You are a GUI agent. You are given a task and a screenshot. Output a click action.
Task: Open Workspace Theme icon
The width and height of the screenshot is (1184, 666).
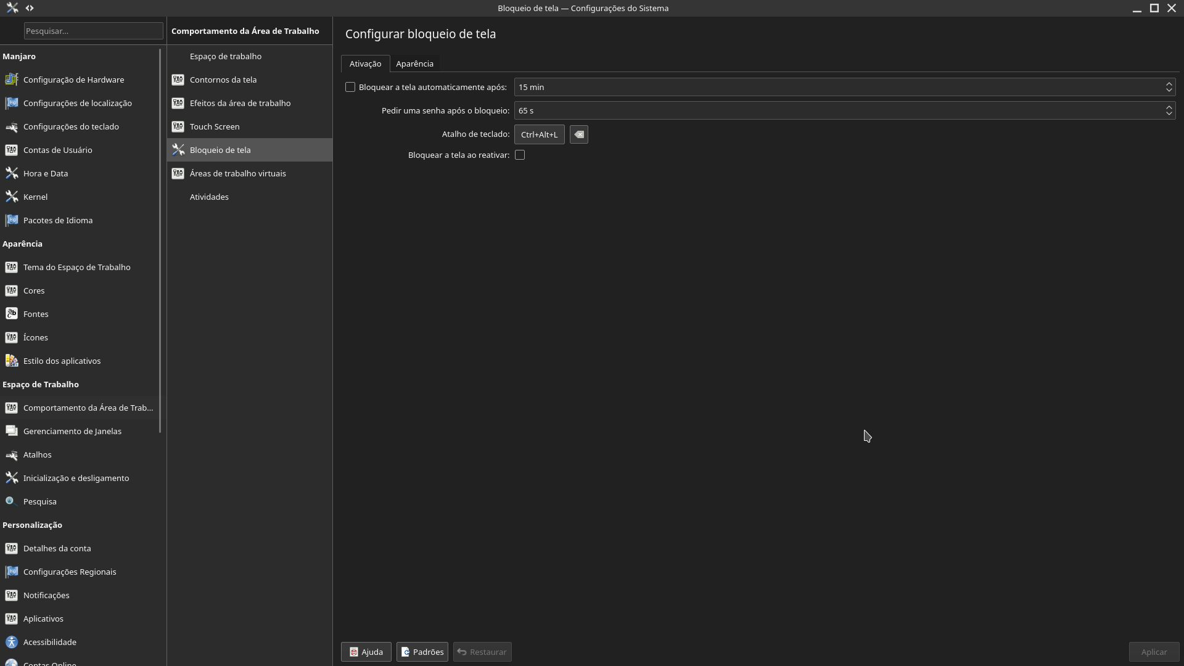point(11,267)
